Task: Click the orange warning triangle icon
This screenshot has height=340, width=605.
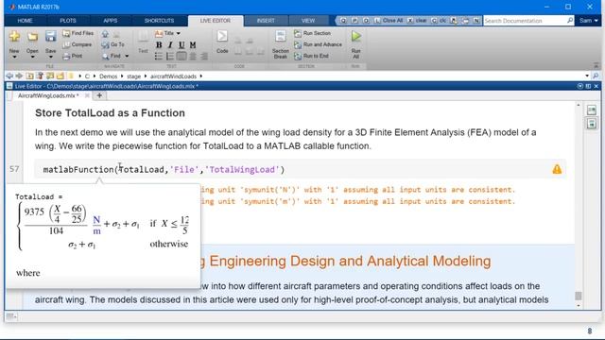Action: (557, 169)
